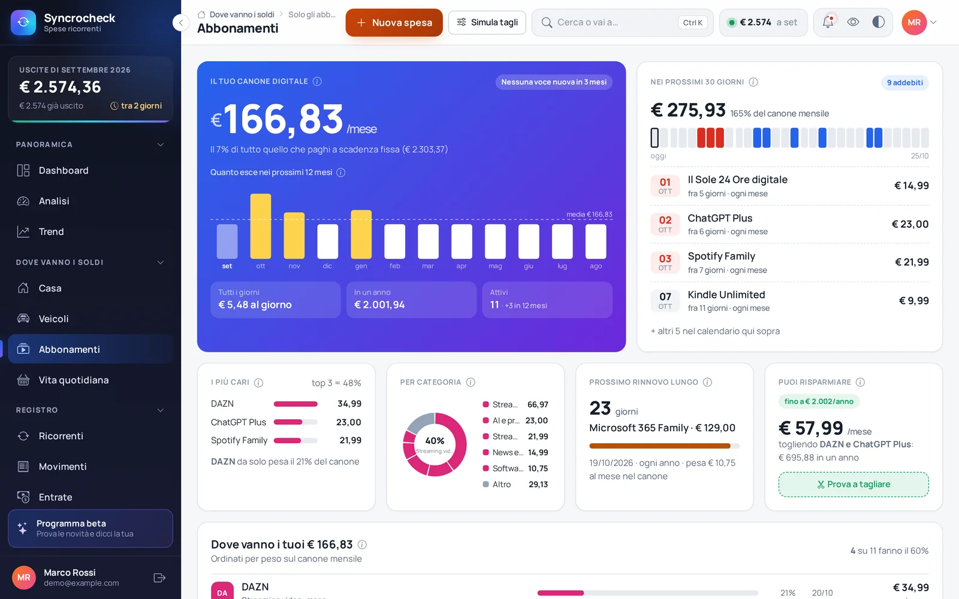The width and height of the screenshot is (959, 599).
Task: Toggle amount visibility with the eye icon
Action: click(x=853, y=22)
